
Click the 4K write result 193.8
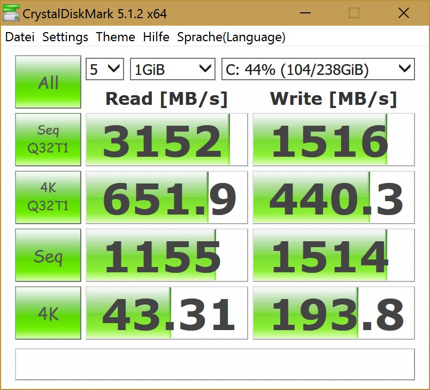(334, 313)
